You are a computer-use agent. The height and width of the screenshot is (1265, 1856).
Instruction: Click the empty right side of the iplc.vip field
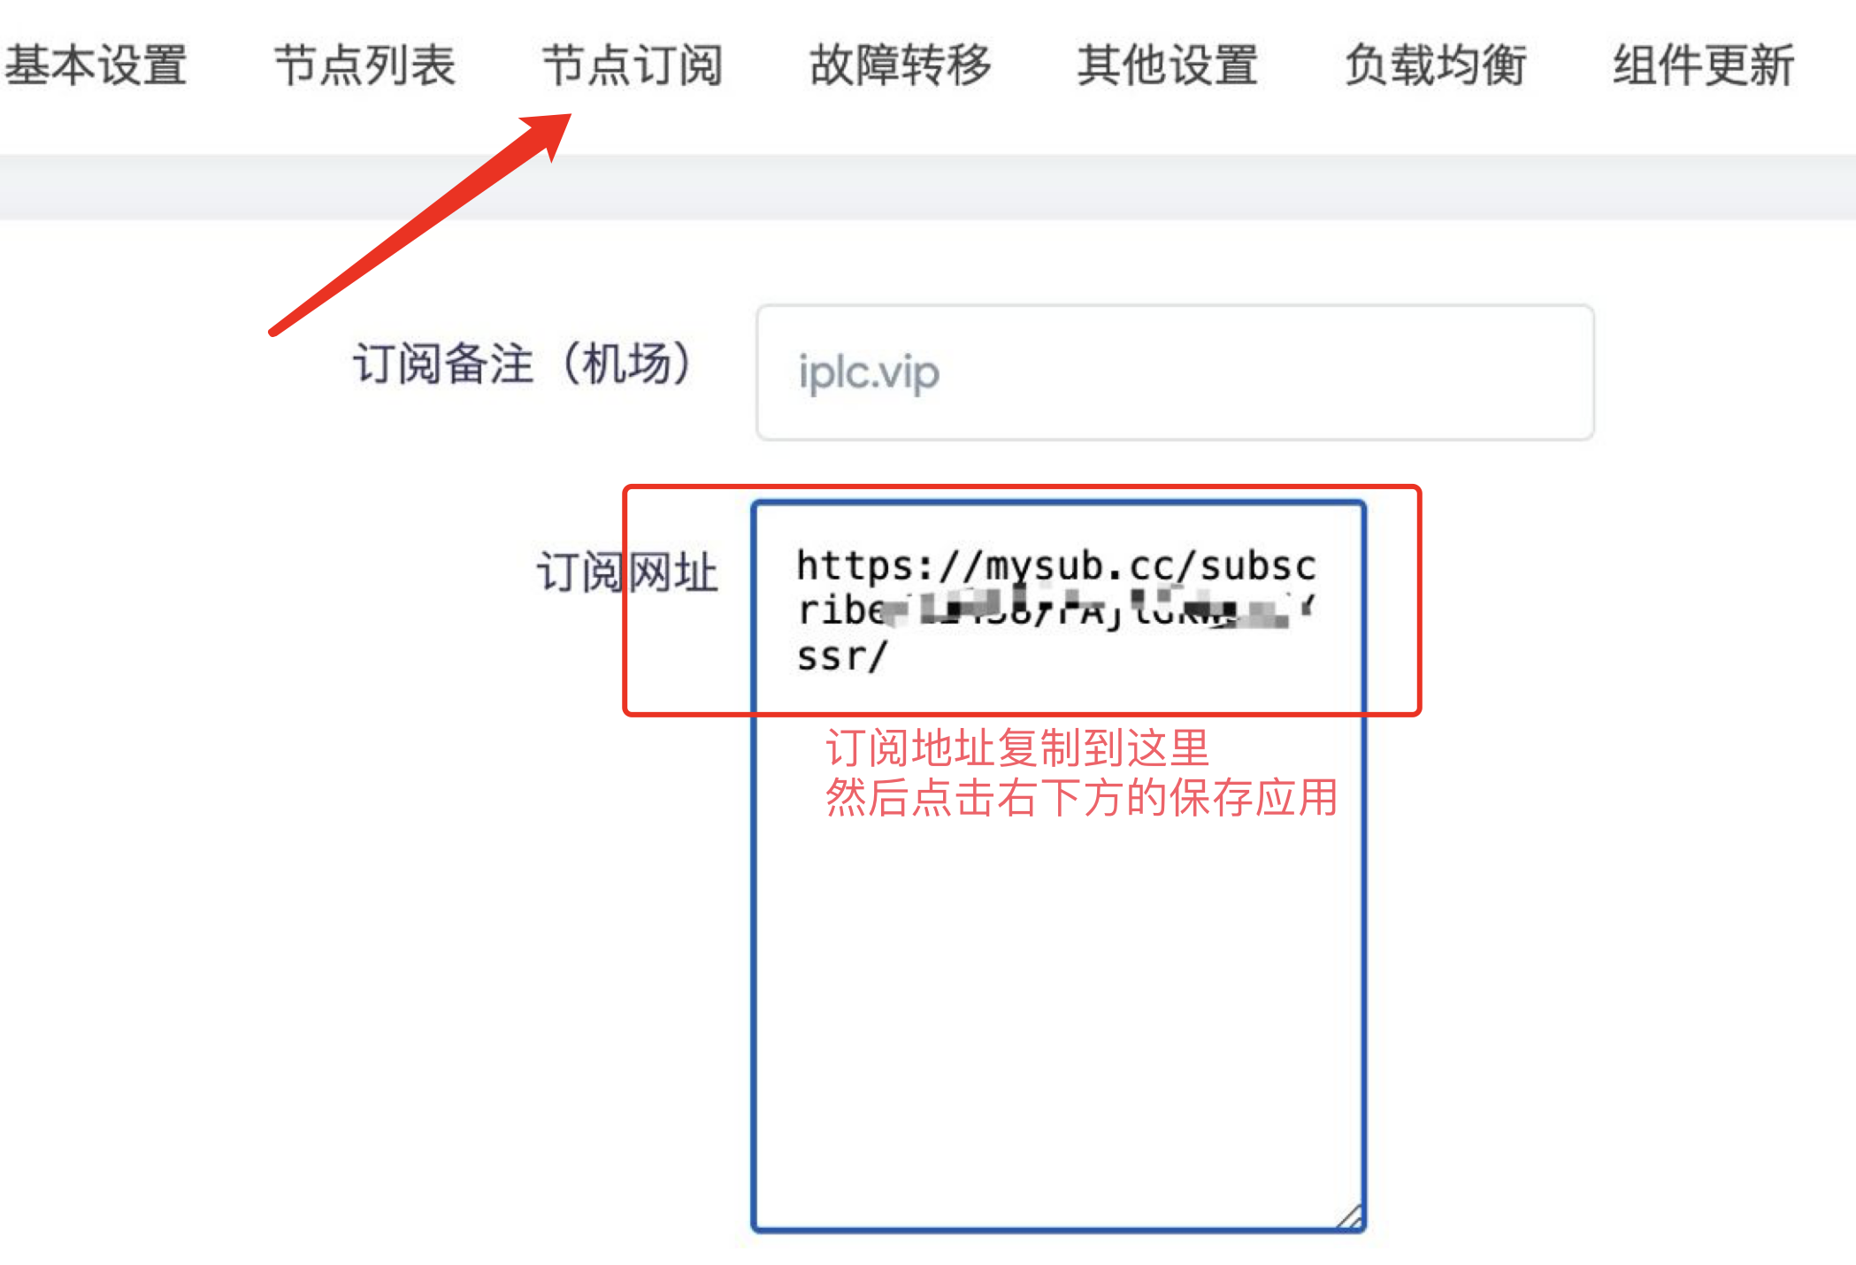click(1265, 372)
